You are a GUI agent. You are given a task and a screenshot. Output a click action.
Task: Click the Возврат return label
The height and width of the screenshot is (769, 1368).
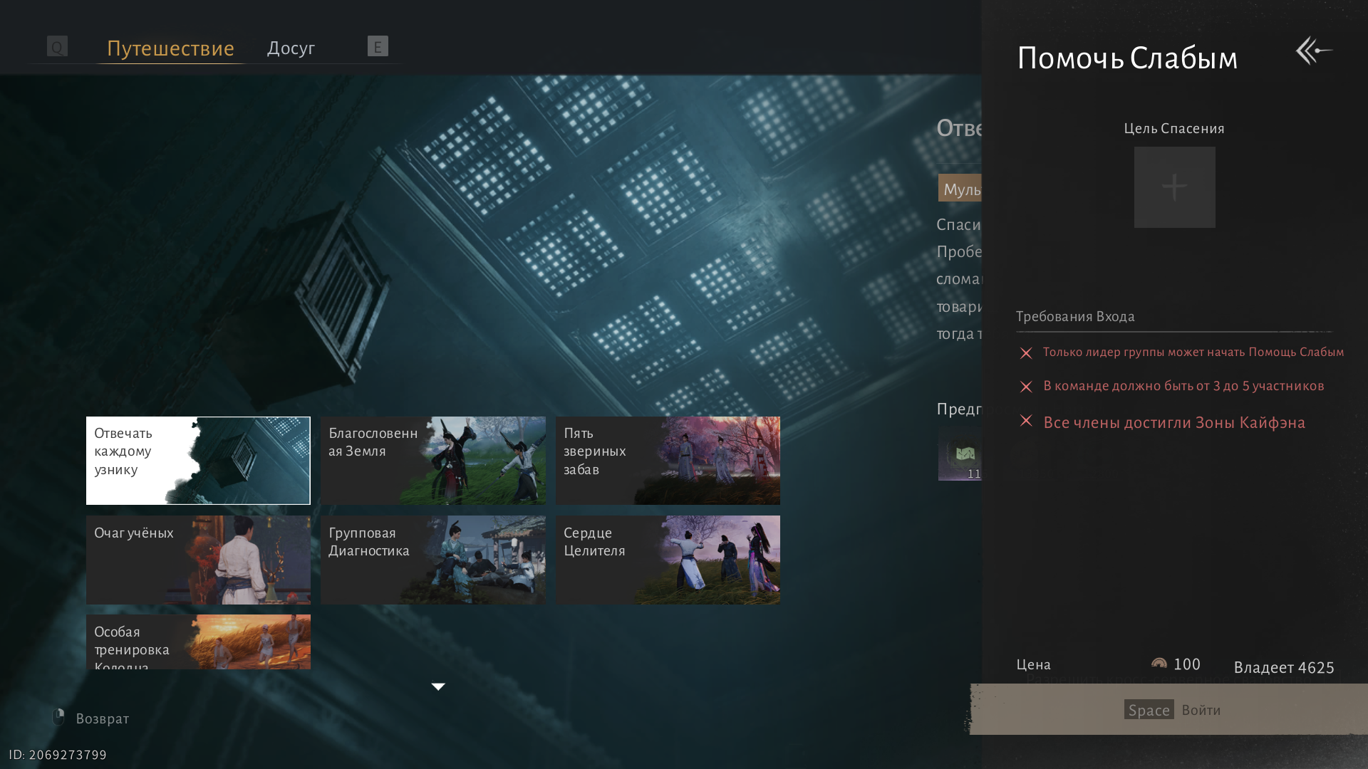(x=103, y=718)
